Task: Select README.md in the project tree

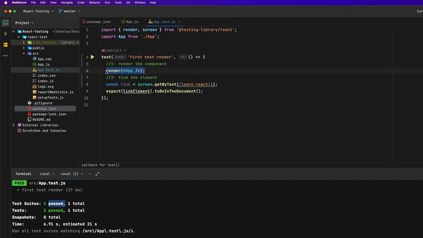Action: pyautogui.click(x=41, y=120)
